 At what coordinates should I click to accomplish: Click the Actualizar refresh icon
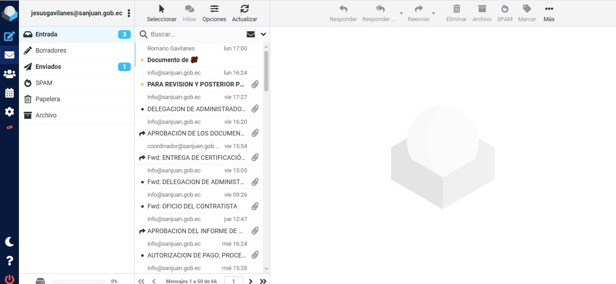tap(244, 14)
